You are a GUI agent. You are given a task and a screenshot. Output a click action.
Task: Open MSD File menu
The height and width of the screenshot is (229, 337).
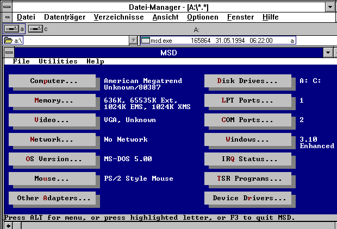21,61
